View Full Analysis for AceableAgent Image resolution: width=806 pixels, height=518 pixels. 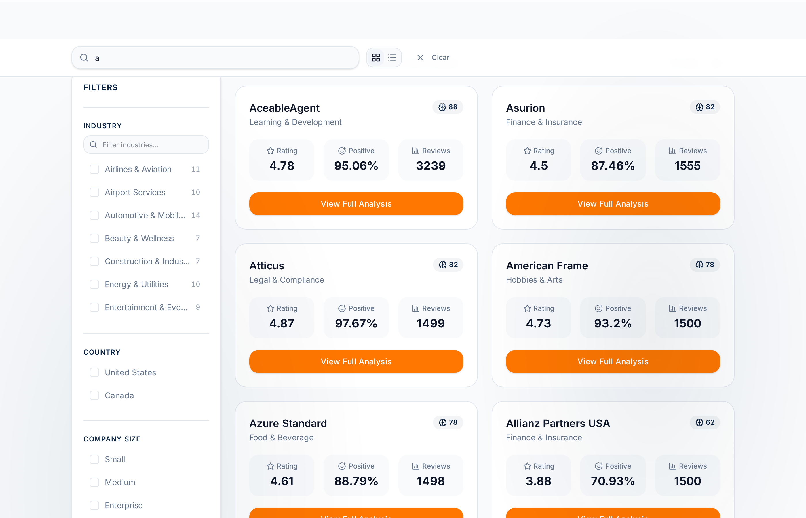356,204
